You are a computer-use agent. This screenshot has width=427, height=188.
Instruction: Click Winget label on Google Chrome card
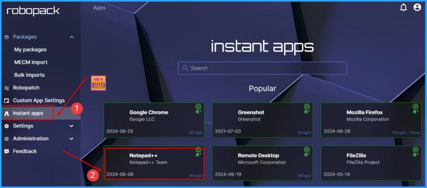196,133
